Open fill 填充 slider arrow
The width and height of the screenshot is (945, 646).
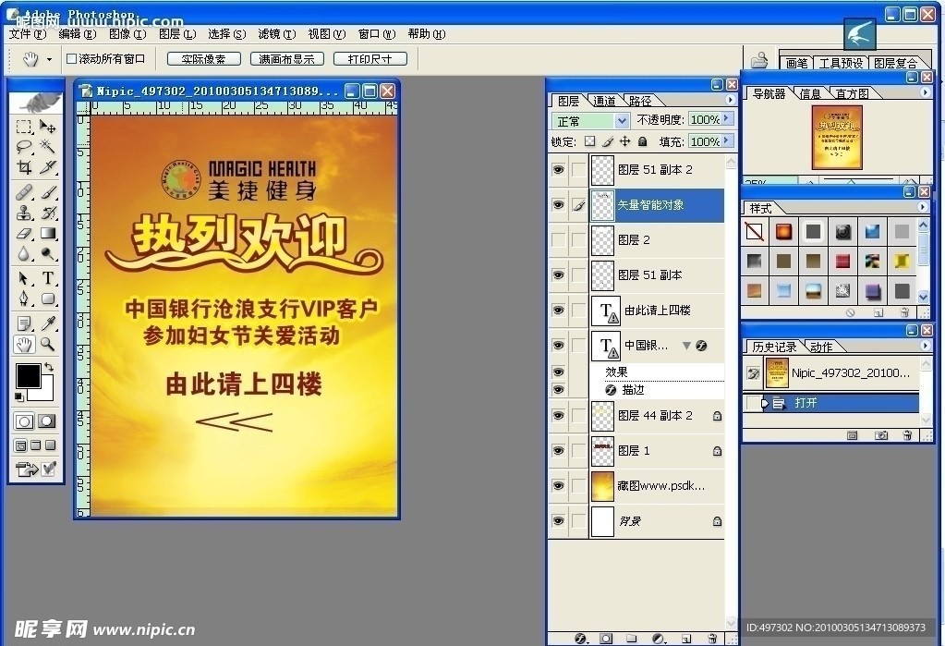(x=727, y=140)
